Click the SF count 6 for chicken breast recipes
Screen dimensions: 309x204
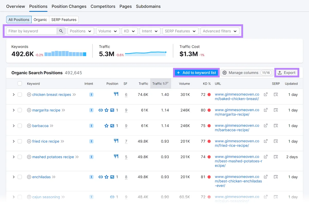pyautogui.click(x=126, y=95)
